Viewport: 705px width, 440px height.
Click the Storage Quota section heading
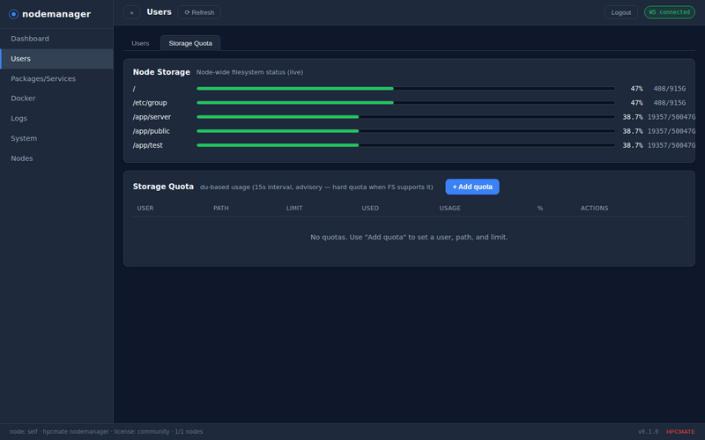click(163, 187)
